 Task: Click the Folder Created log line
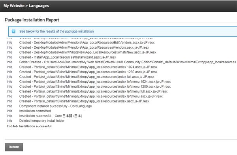click(128, 62)
